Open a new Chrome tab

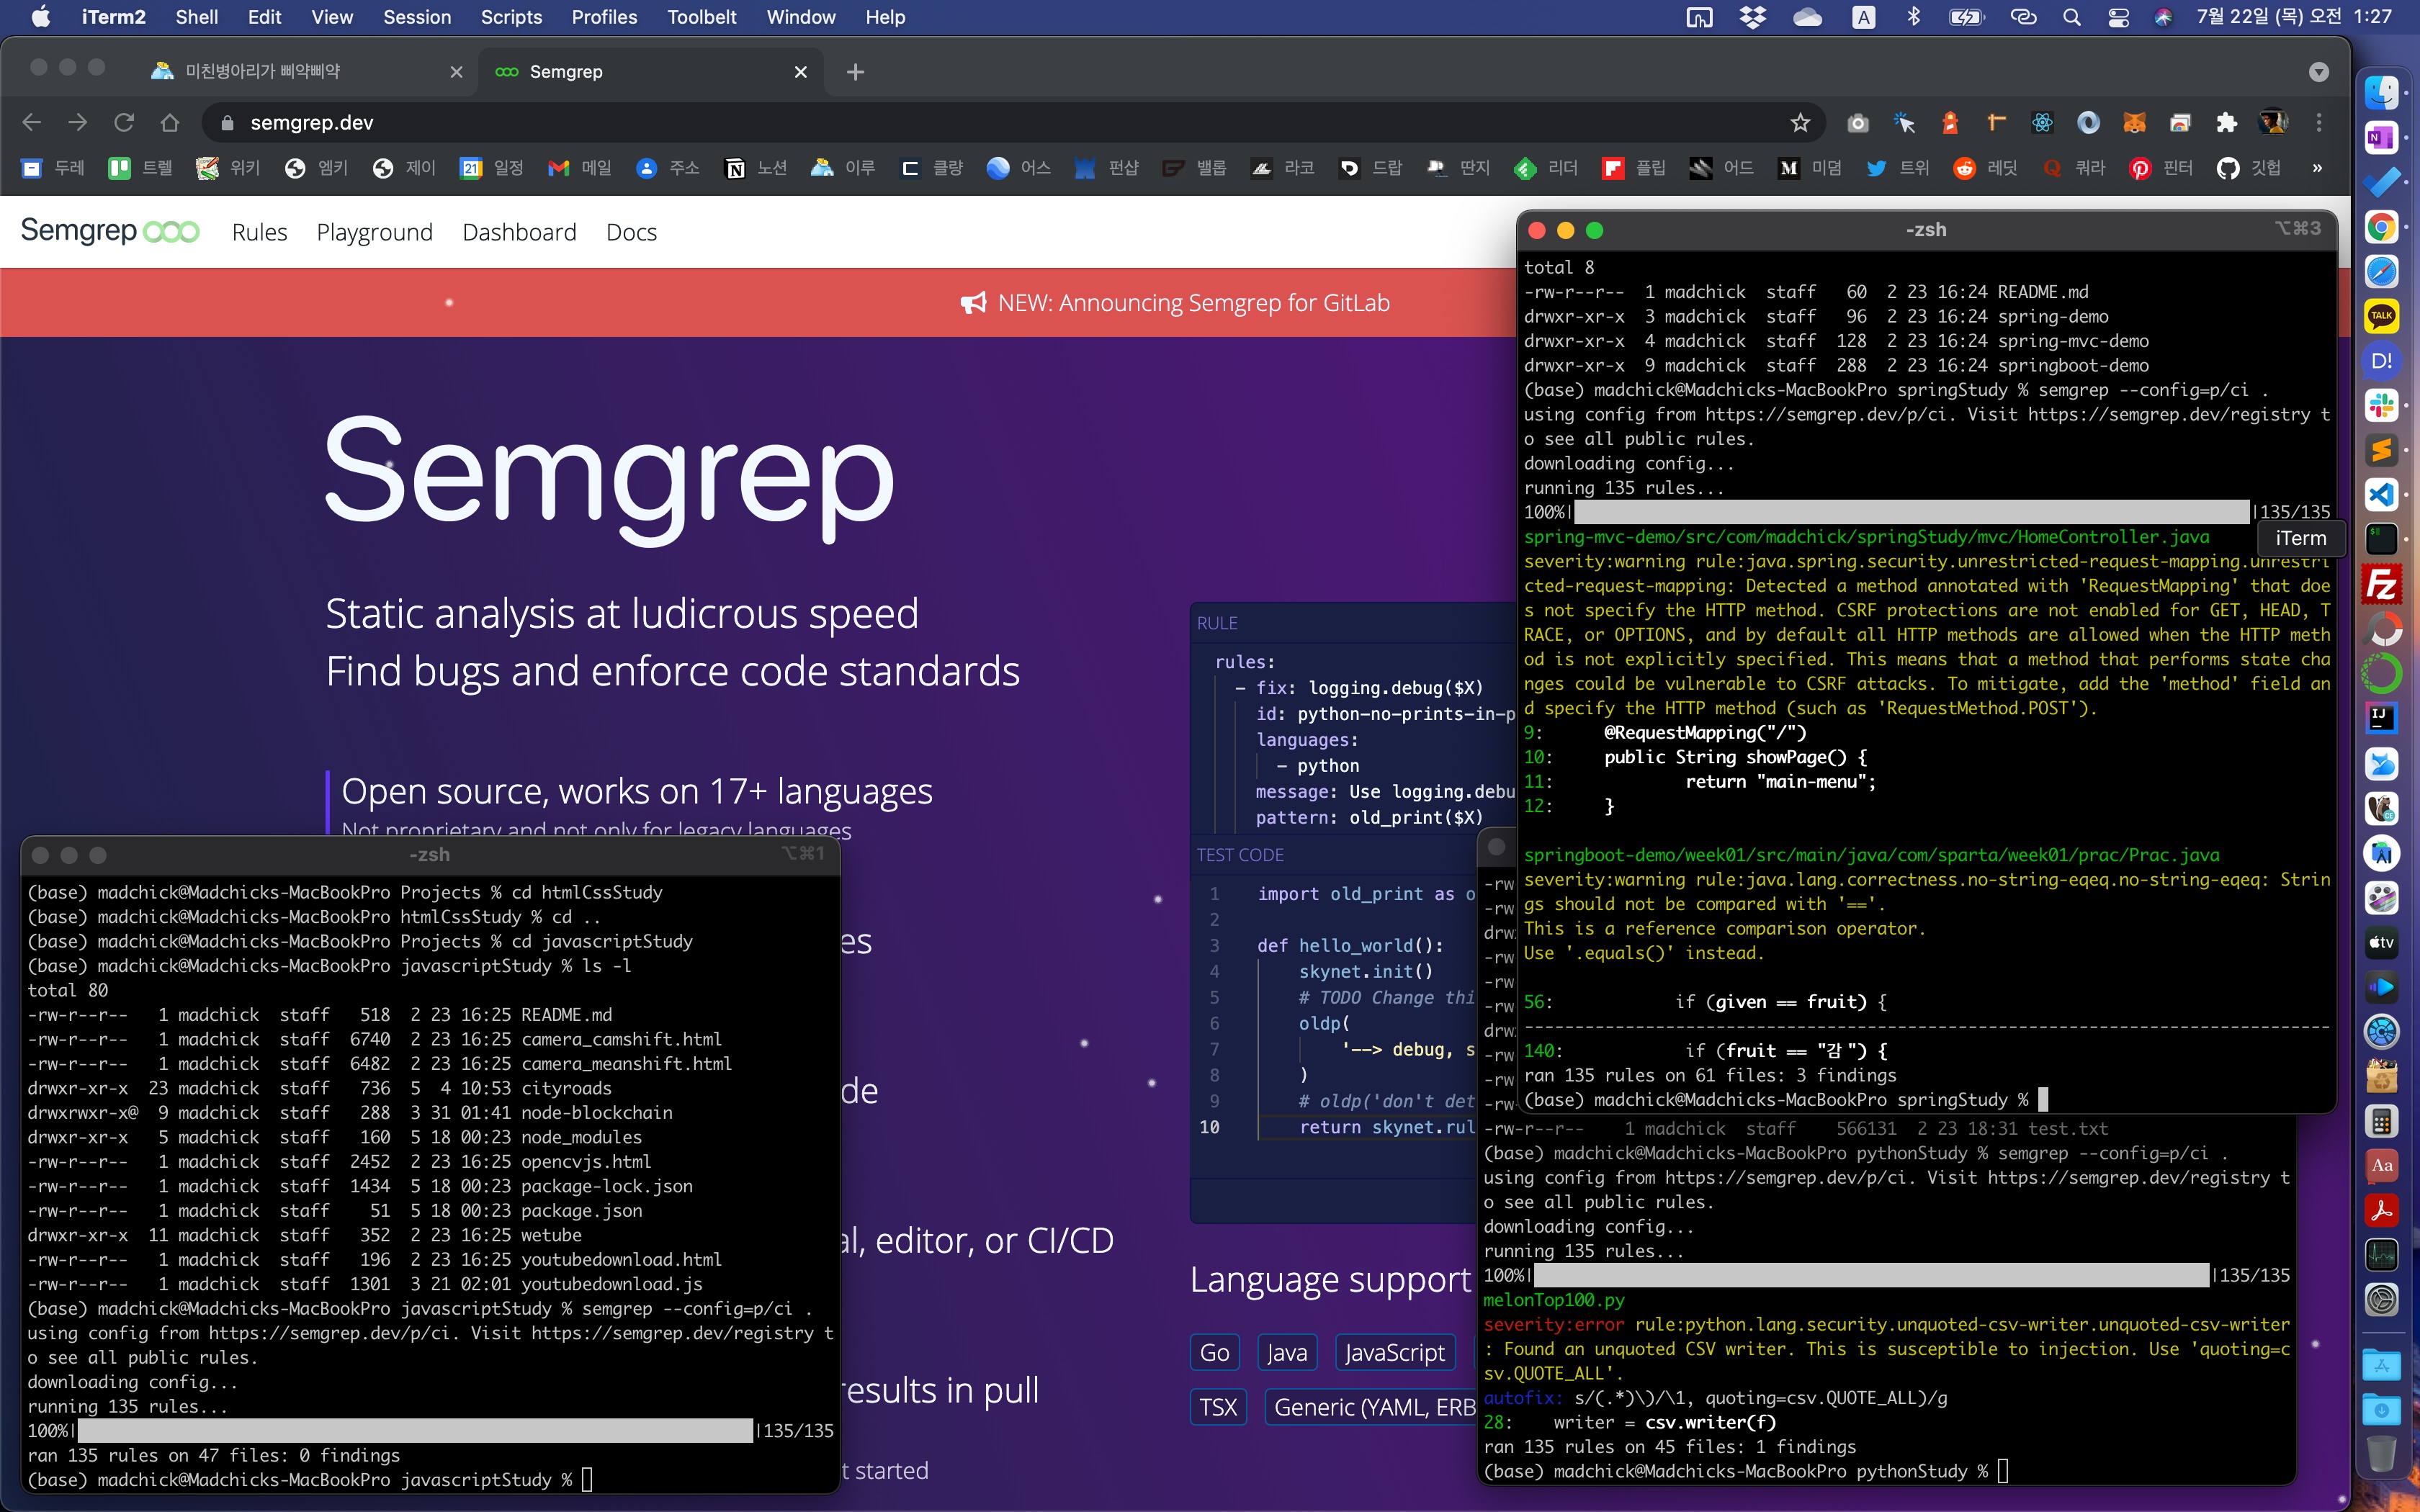point(855,72)
